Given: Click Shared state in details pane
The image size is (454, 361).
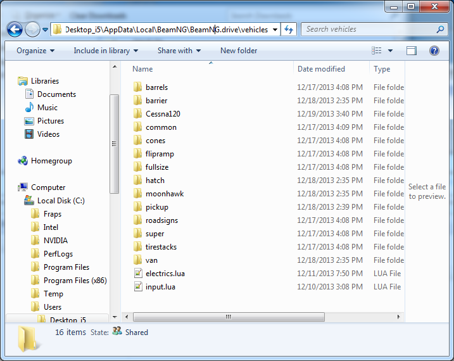Looking at the screenshot, I should [136, 332].
